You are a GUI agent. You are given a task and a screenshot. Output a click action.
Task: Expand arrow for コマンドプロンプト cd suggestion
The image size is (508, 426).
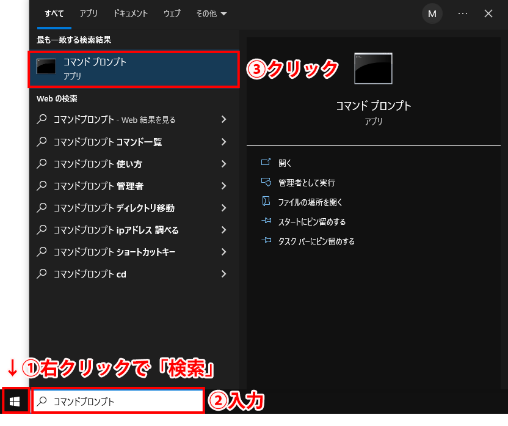coord(224,274)
